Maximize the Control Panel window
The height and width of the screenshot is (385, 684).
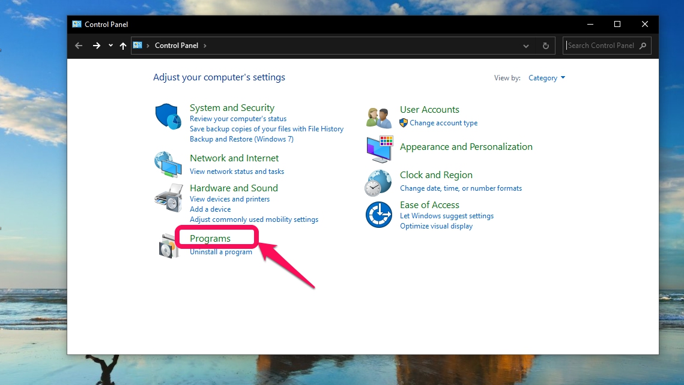(617, 25)
